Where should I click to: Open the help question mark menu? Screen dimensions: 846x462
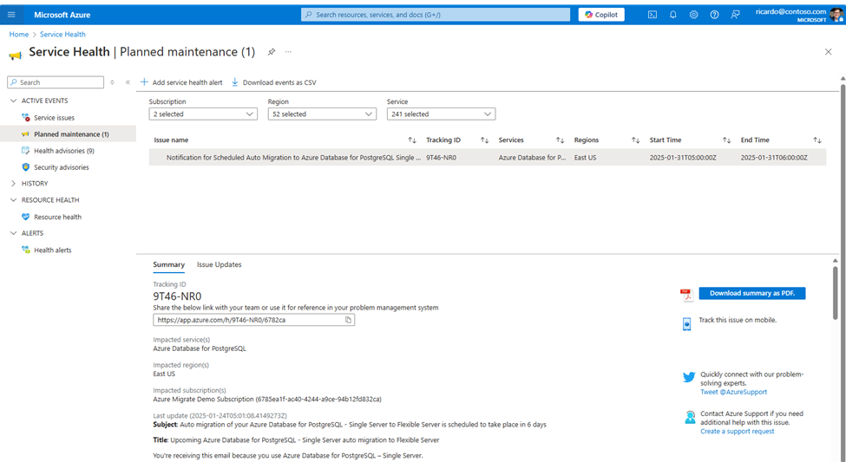714,15
